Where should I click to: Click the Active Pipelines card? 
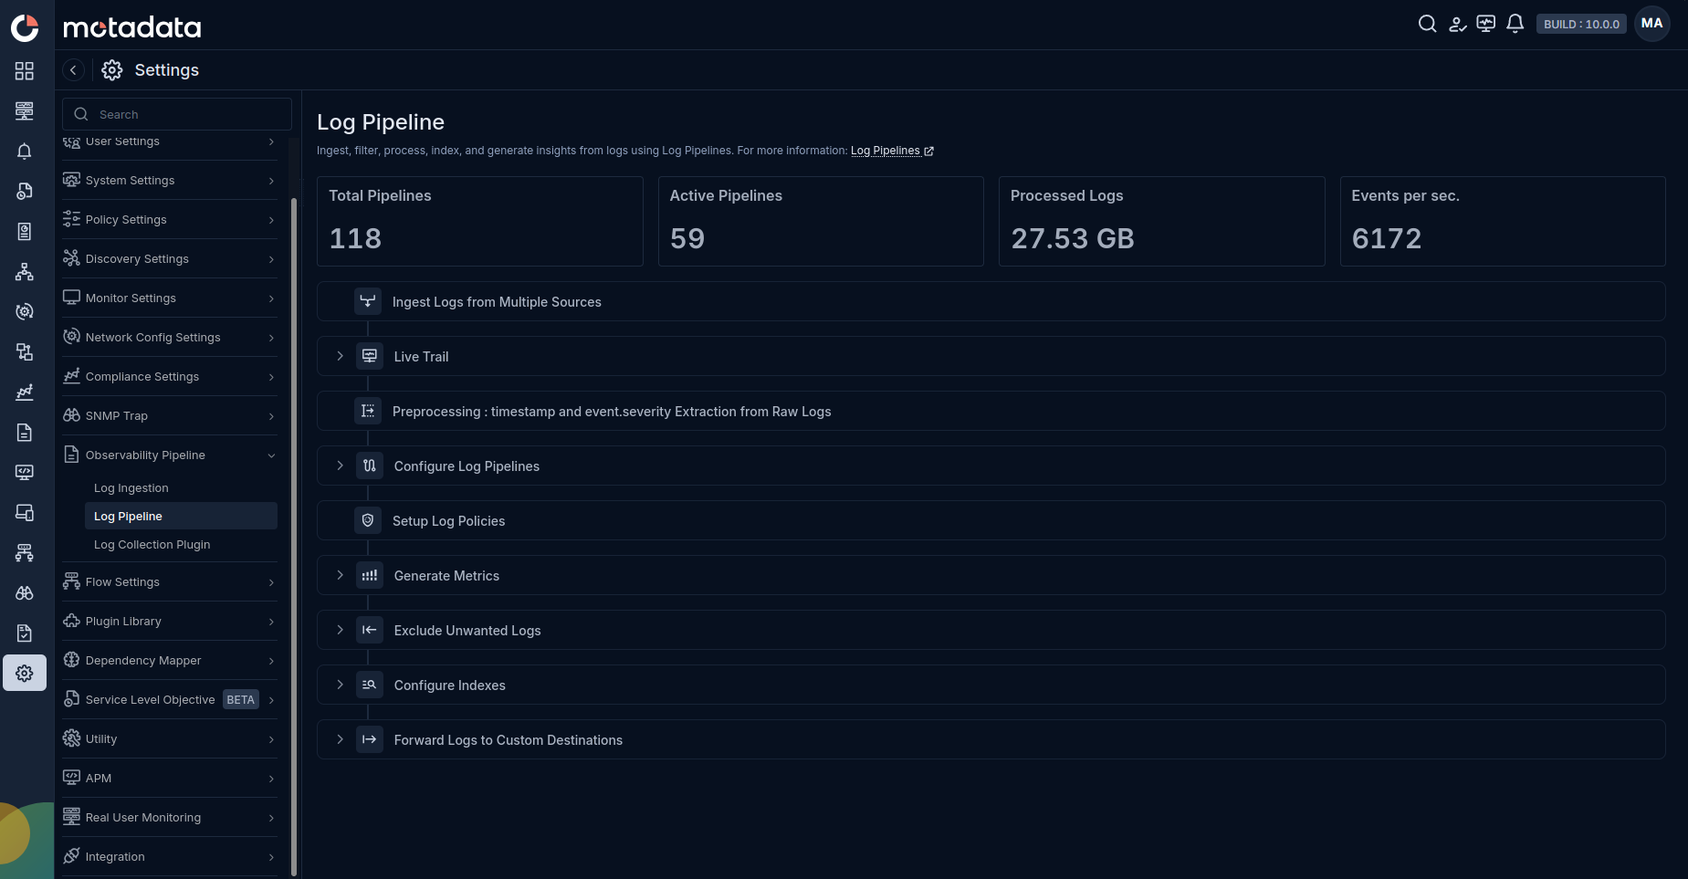click(821, 221)
